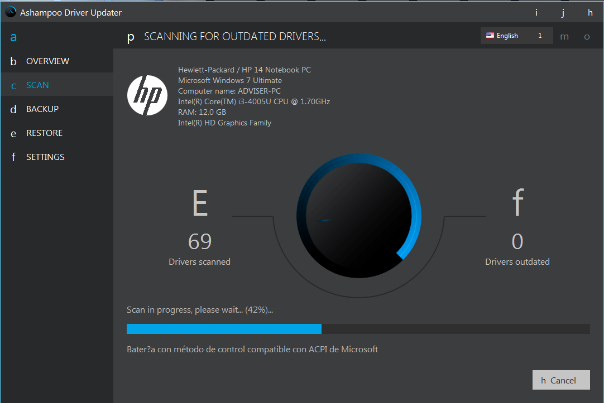Click the ACPI de Microsoft device text
Viewport: 604px width, 403px height.
coord(252,349)
